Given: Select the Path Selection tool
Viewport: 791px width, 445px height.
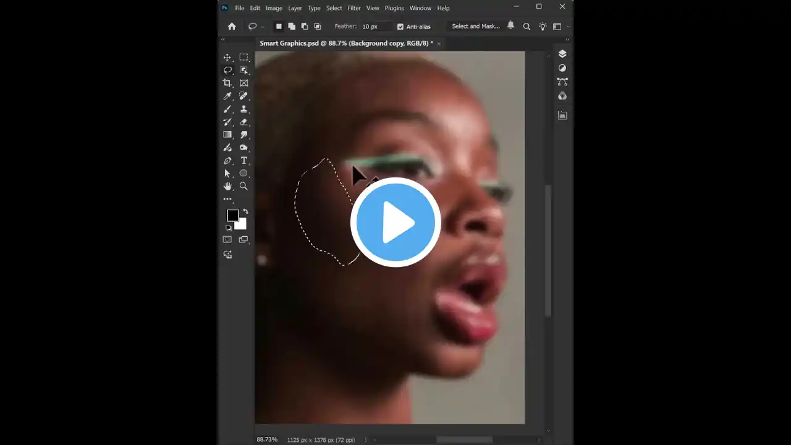Looking at the screenshot, I should click(x=227, y=174).
